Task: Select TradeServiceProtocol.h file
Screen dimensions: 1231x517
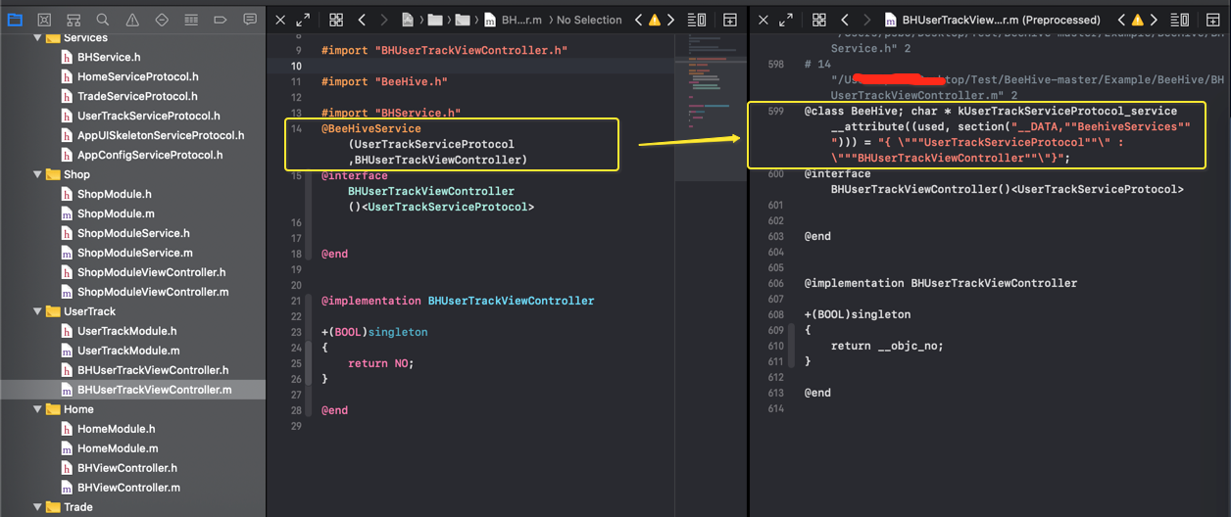Action: pos(137,96)
